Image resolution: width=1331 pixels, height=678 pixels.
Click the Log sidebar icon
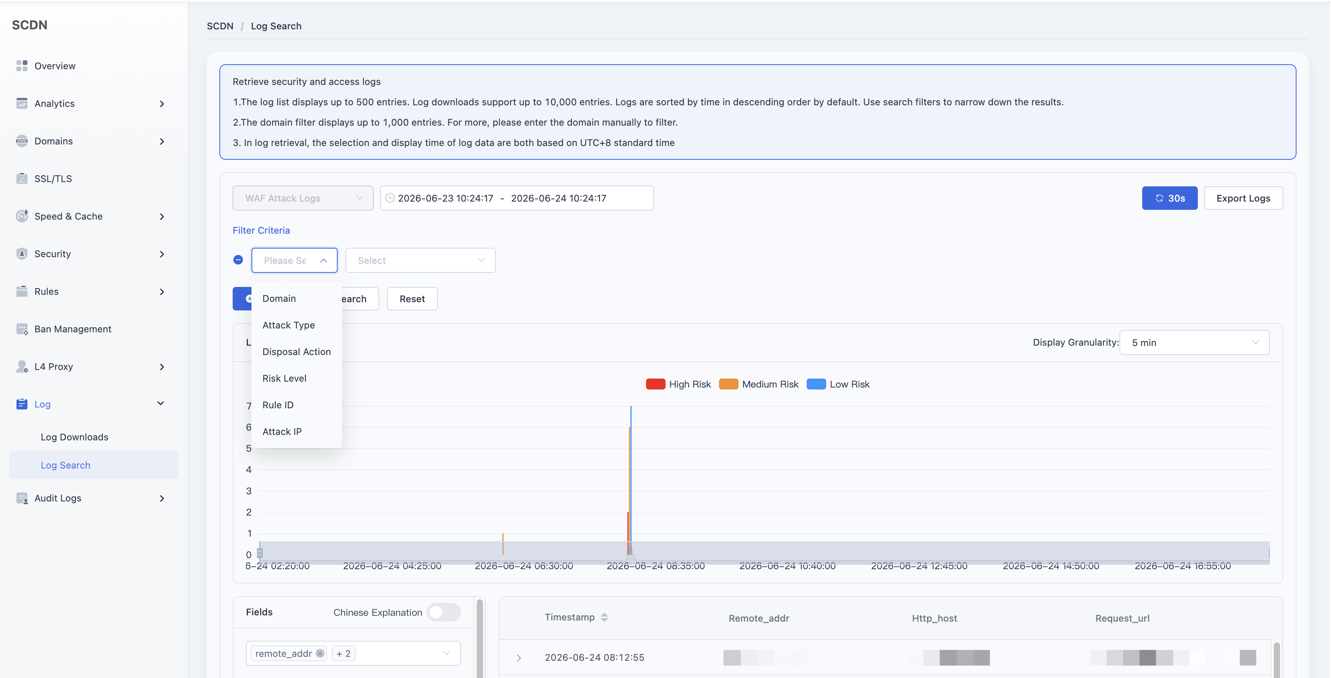point(22,404)
